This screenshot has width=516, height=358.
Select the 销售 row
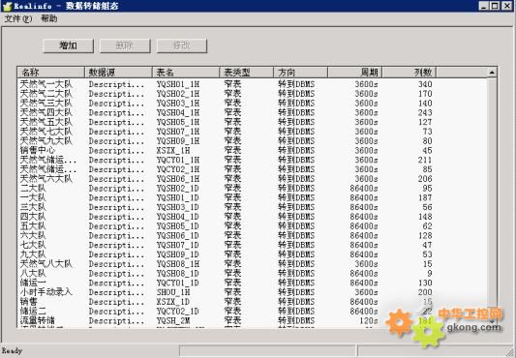tap(252, 302)
